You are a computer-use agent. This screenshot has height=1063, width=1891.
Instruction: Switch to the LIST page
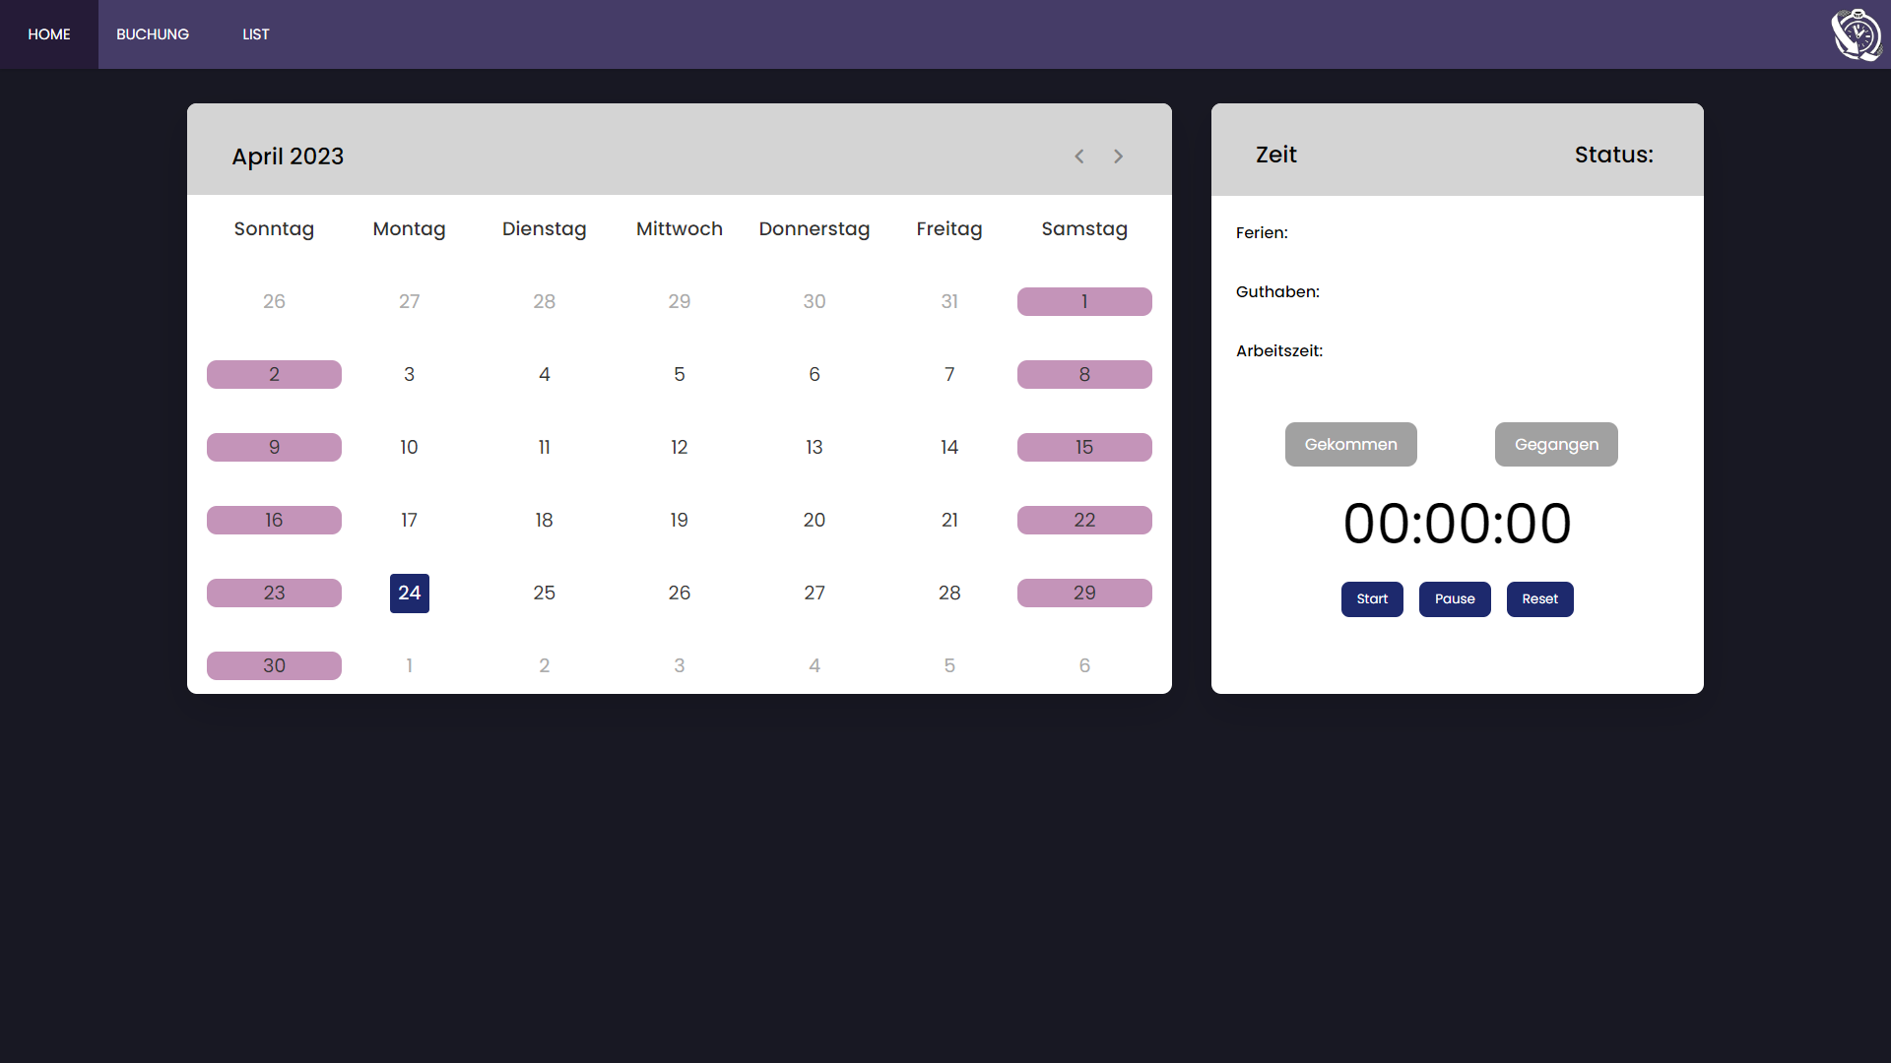pos(256,34)
